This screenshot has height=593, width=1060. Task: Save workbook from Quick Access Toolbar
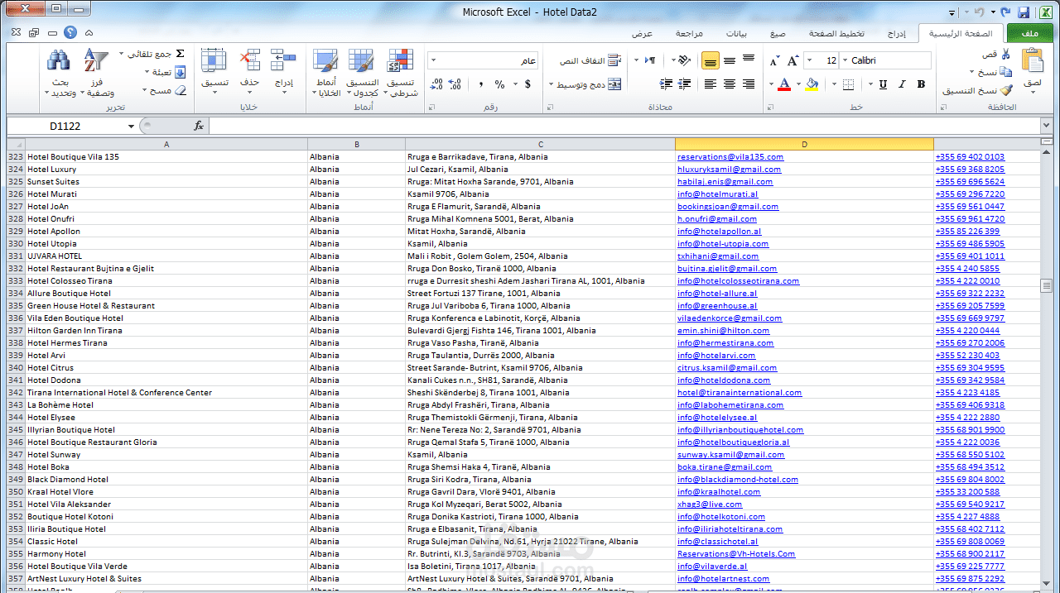(1024, 12)
